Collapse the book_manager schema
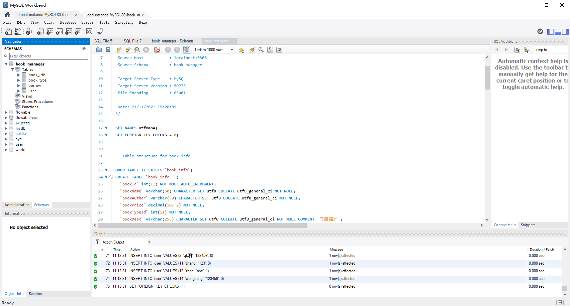The width and height of the screenshot is (570, 306). pos(6,64)
